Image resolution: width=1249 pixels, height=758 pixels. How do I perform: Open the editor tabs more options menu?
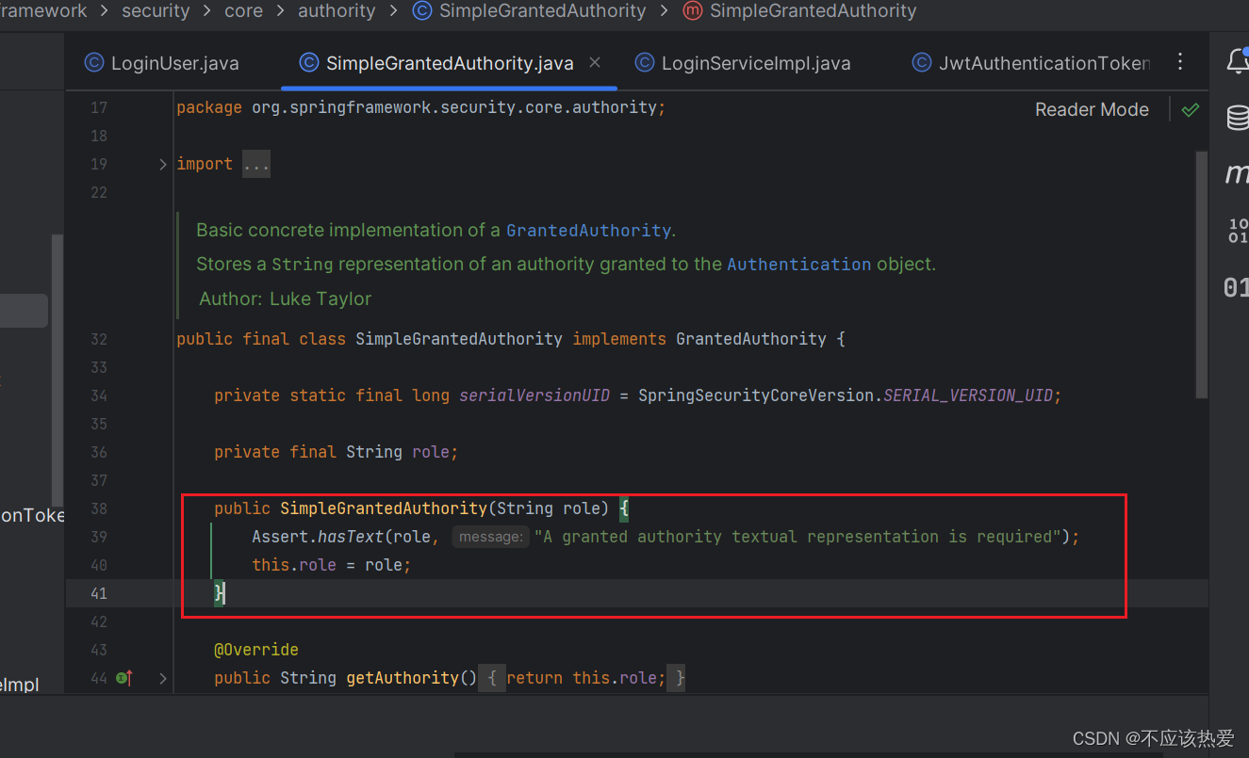(x=1180, y=62)
